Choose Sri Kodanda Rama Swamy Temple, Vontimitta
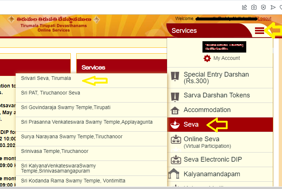This screenshot has height=189, width=282. click(x=91, y=181)
